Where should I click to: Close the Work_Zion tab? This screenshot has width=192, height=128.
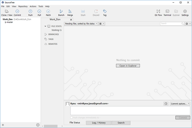point(71,20)
